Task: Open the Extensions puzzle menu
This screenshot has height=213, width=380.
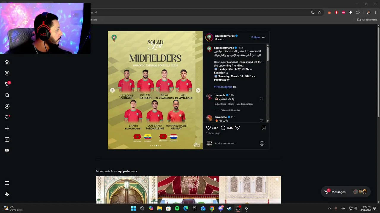Action: [358, 12]
